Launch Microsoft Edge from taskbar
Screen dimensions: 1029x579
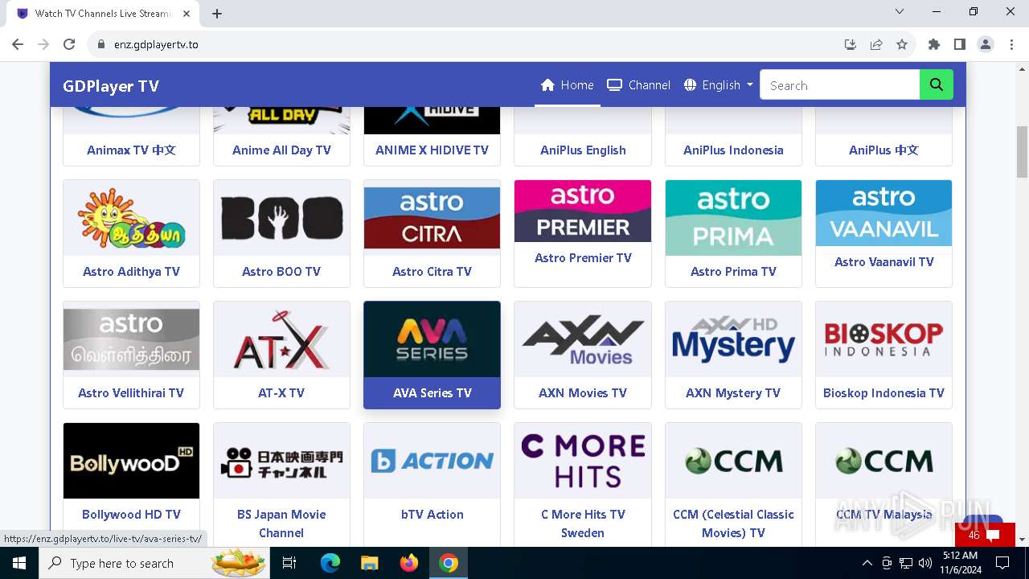330,563
